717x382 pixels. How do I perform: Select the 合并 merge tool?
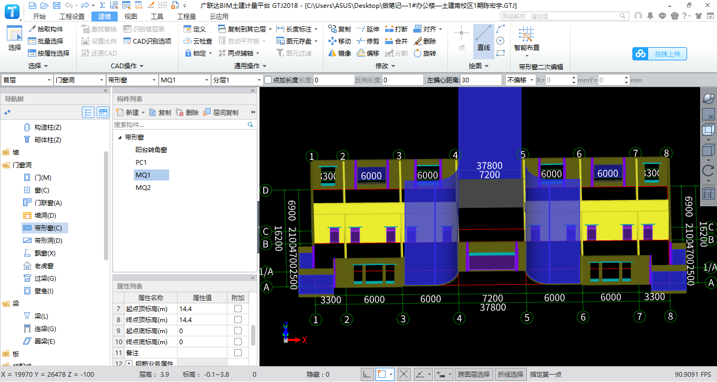coord(396,41)
